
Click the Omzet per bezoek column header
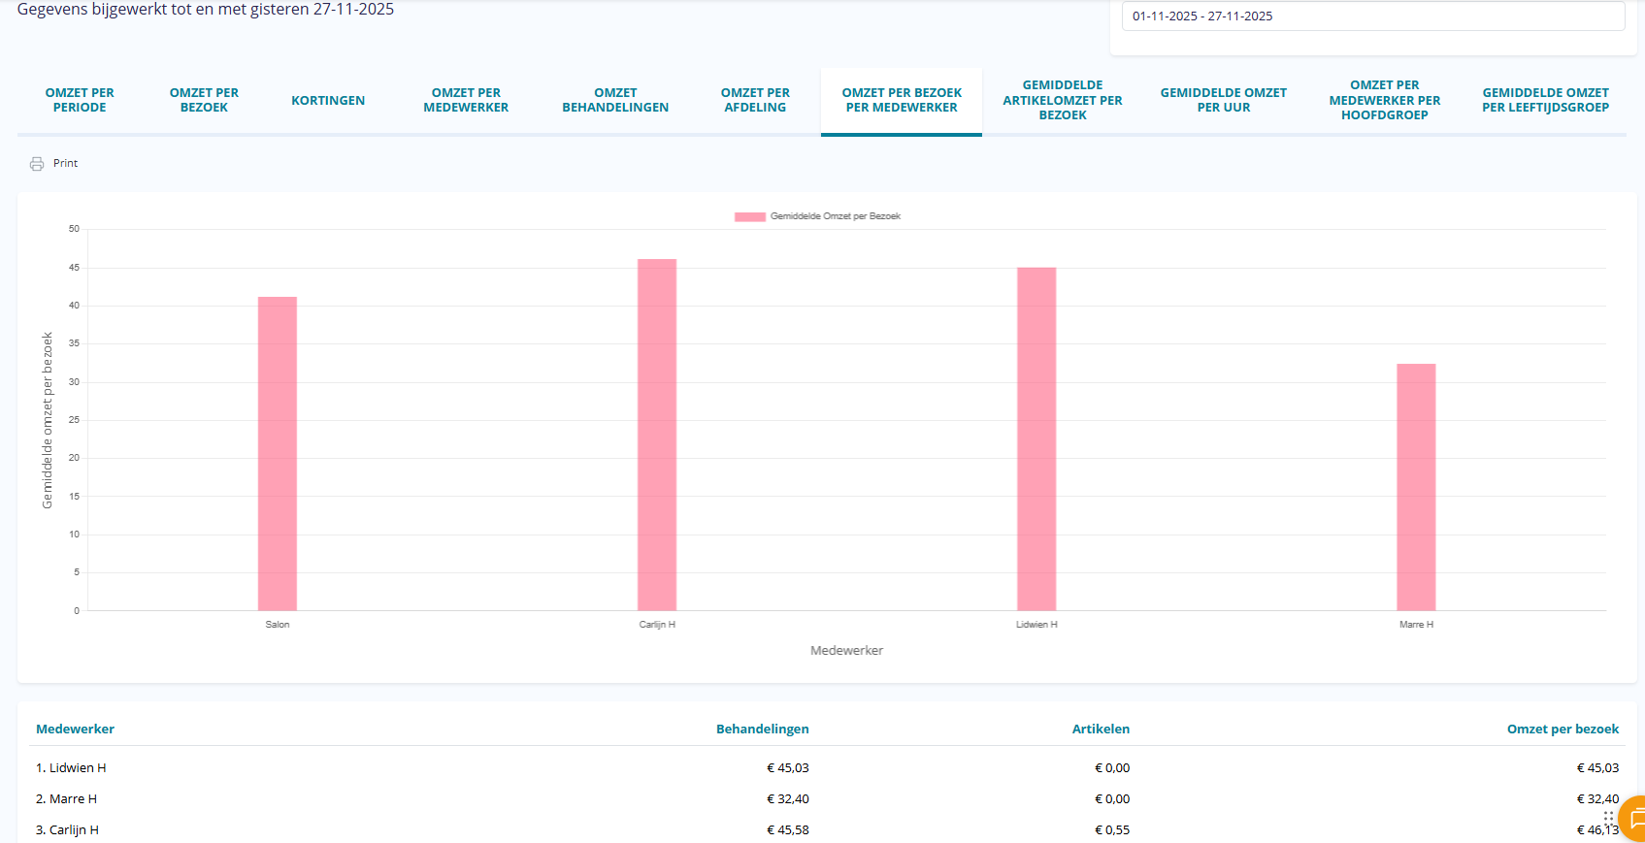1562,730
